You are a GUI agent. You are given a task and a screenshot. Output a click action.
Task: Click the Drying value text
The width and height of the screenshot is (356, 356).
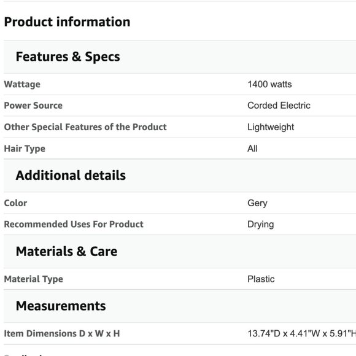pos(261,224)
